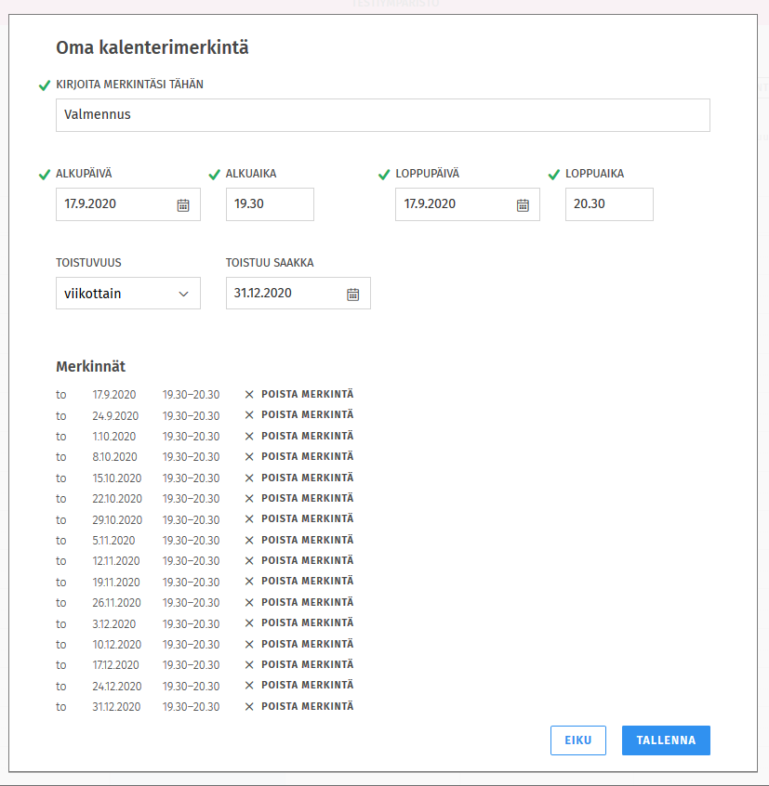Click Poista merkintä for 15.10.2020
The image size is (769, 786).
(307, 478)
